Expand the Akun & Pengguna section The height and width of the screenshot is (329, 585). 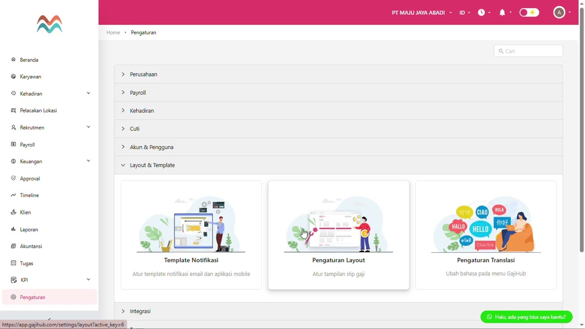(338, 147)
